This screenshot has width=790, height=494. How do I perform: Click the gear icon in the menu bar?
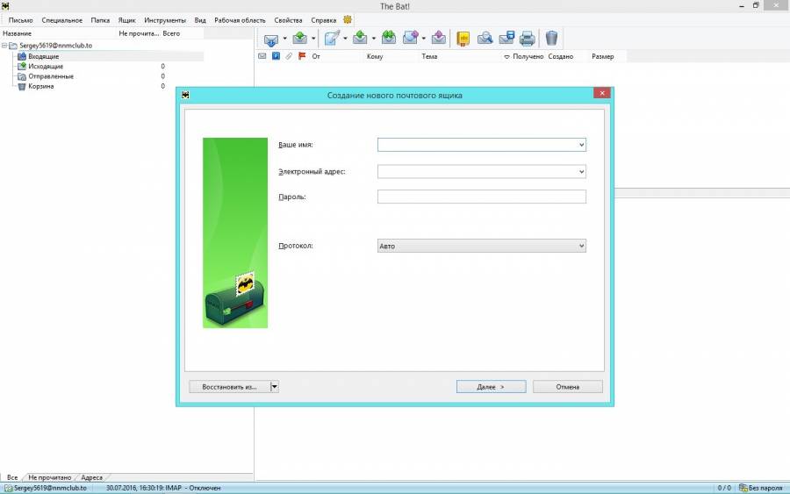tap(348, 19)
